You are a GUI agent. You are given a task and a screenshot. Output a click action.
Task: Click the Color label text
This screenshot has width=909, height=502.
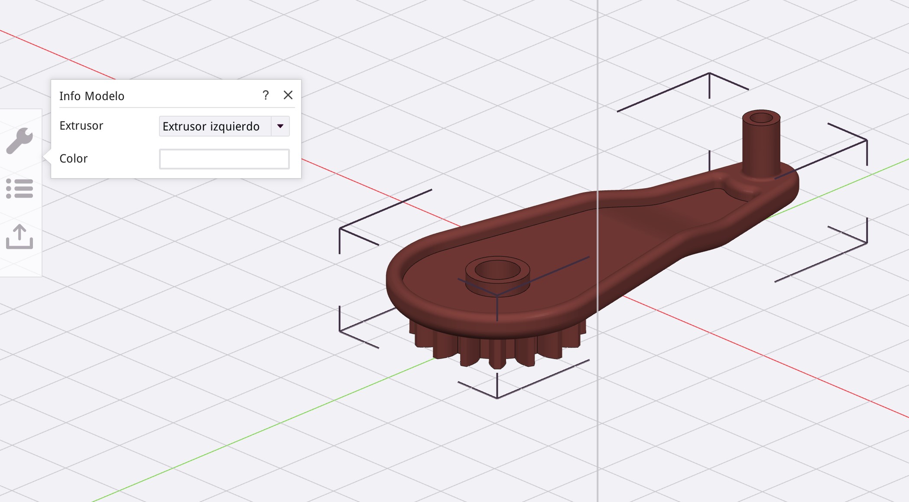[x=74, y=159]
